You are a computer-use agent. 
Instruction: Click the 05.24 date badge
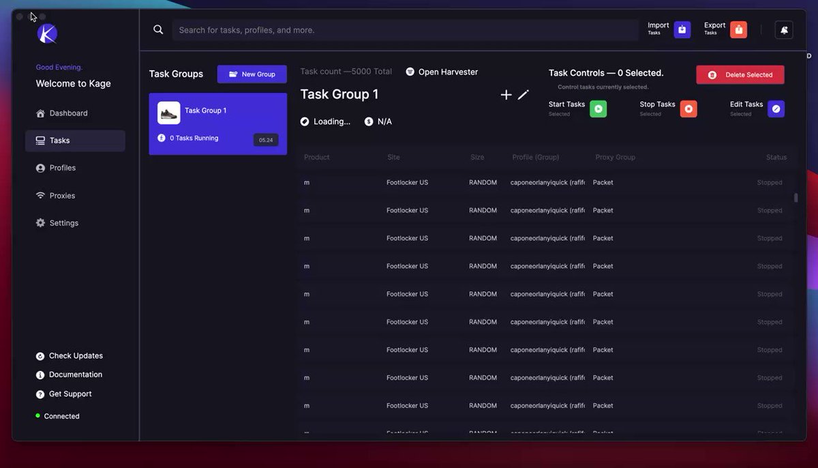266,140
